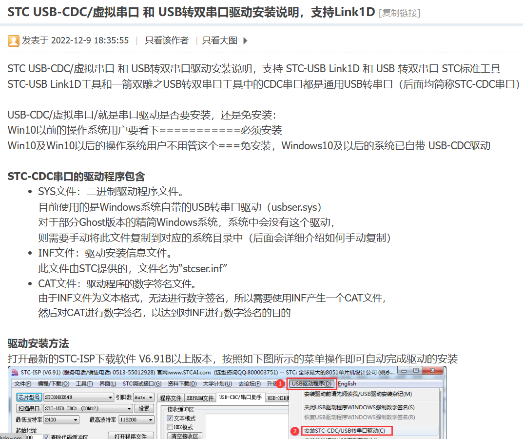Open the 大学计划(U) menu
The height and width of the screenshot is (439, 523).
pos(217,383)
